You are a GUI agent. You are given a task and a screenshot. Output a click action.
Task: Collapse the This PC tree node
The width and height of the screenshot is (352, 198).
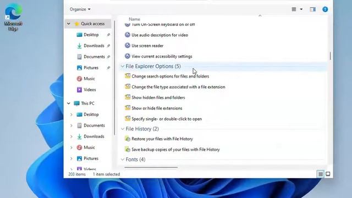tap(68, 103)
